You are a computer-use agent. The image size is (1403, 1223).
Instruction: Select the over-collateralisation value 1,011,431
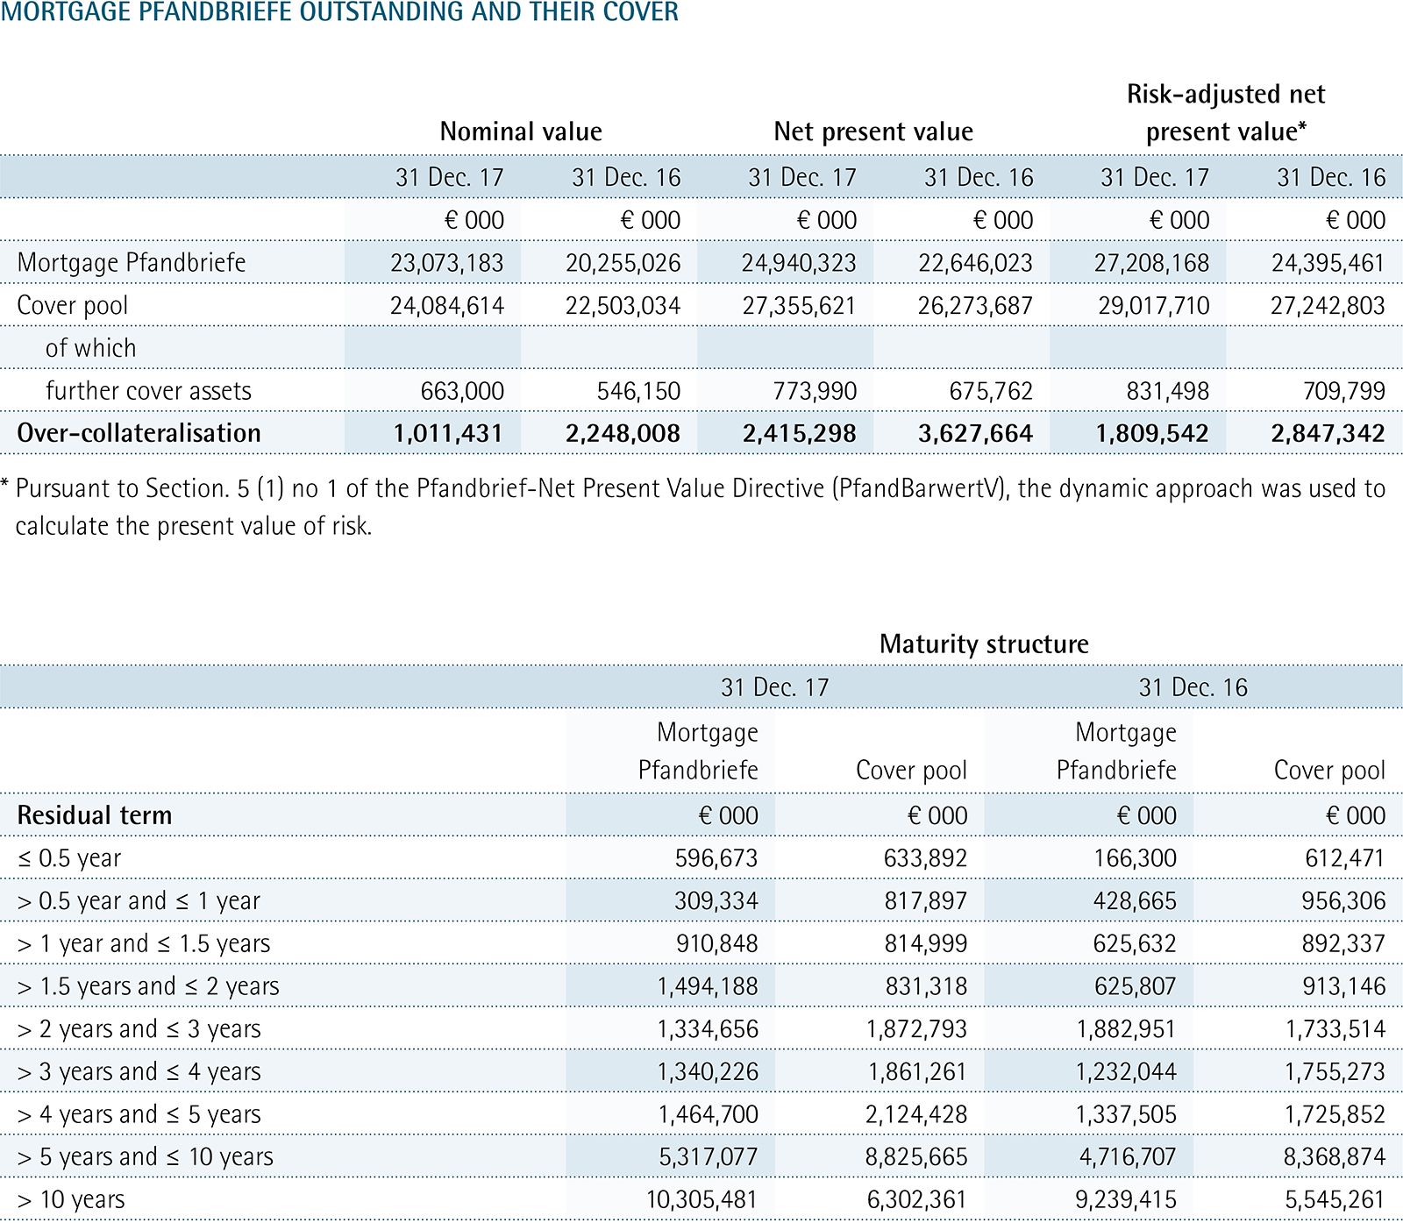[x=448, y=433]
